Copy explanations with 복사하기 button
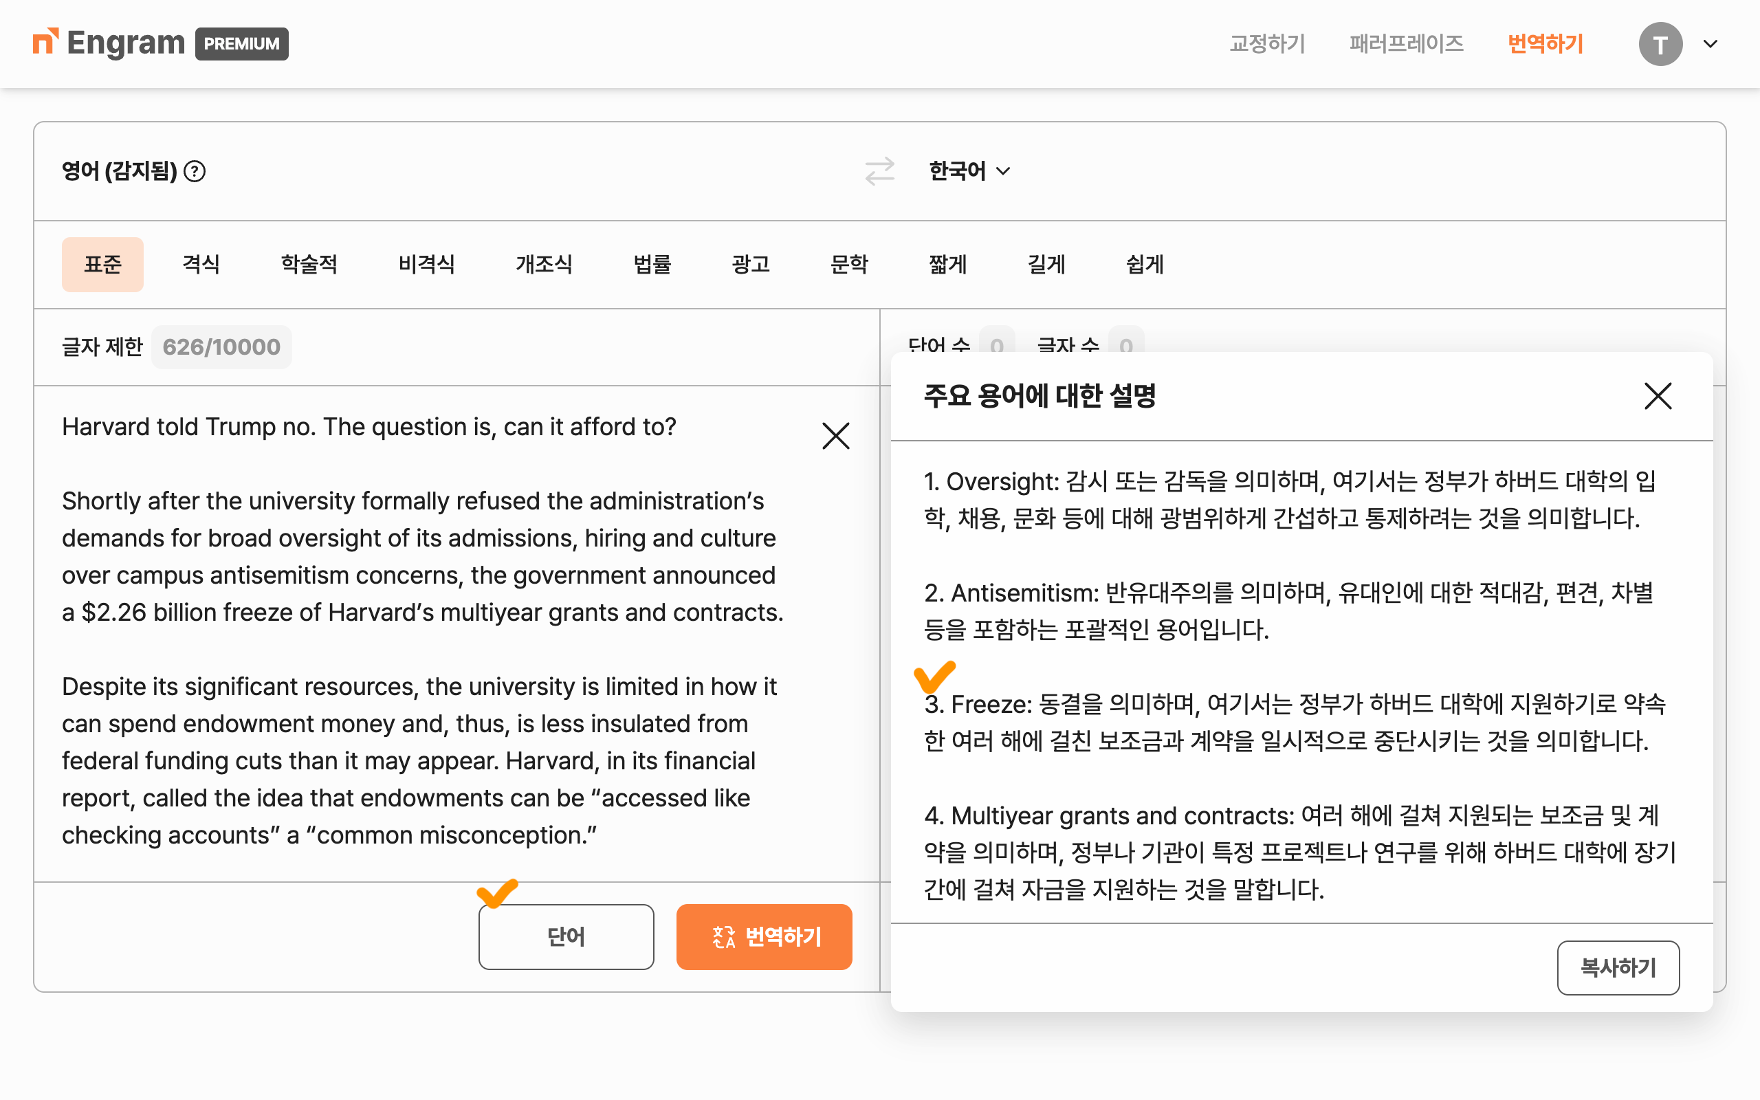The height and width of the screenshot is (1100, 1760). 1618,967
